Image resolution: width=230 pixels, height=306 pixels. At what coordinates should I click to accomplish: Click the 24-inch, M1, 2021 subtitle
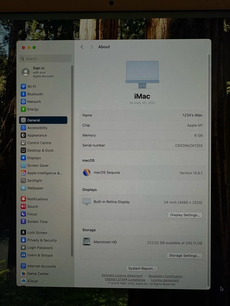(142, 103)
